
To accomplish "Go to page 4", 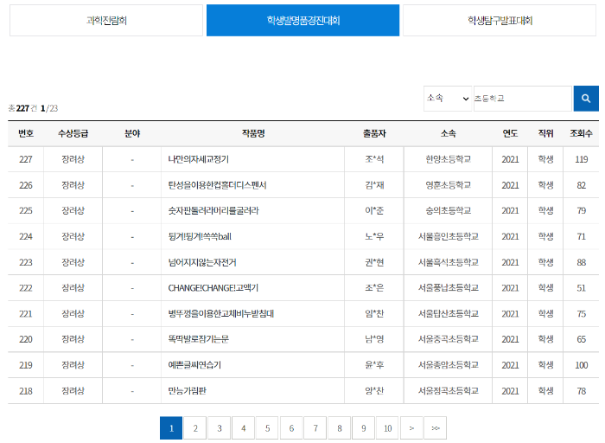I will click(x=243, y=428).
